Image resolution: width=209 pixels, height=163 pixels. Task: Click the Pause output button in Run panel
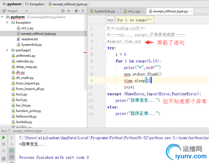click(4, 150)
